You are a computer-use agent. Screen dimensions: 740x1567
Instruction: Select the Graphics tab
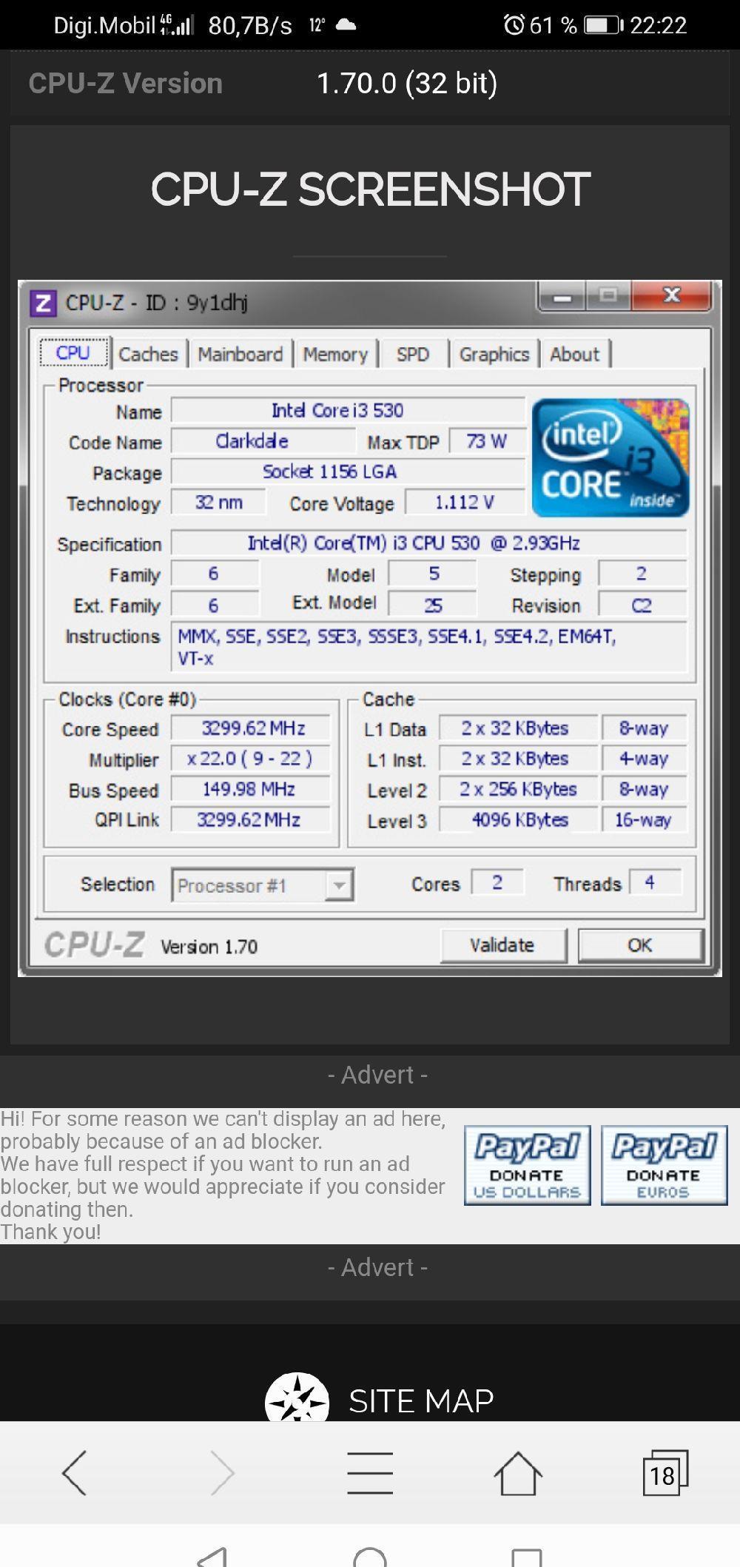[494, 355]
